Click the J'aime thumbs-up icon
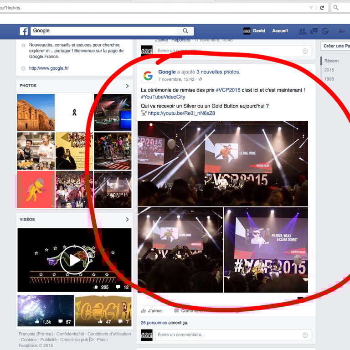The image size is (350, 350). (x=144, y=310)
